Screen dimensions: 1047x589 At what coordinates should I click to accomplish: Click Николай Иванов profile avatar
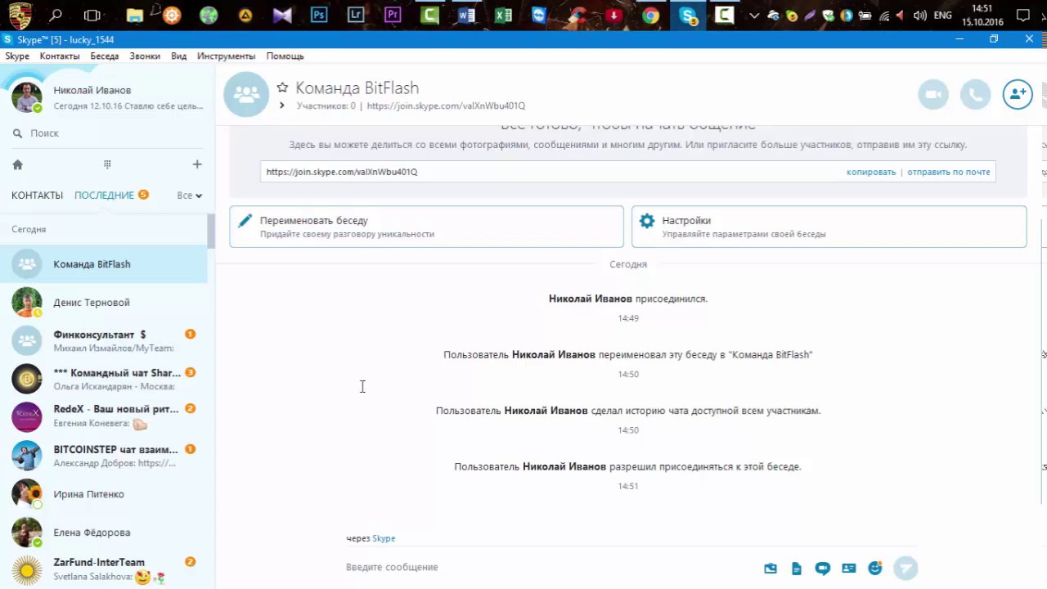pyautogui.click(x=27, y=97)
